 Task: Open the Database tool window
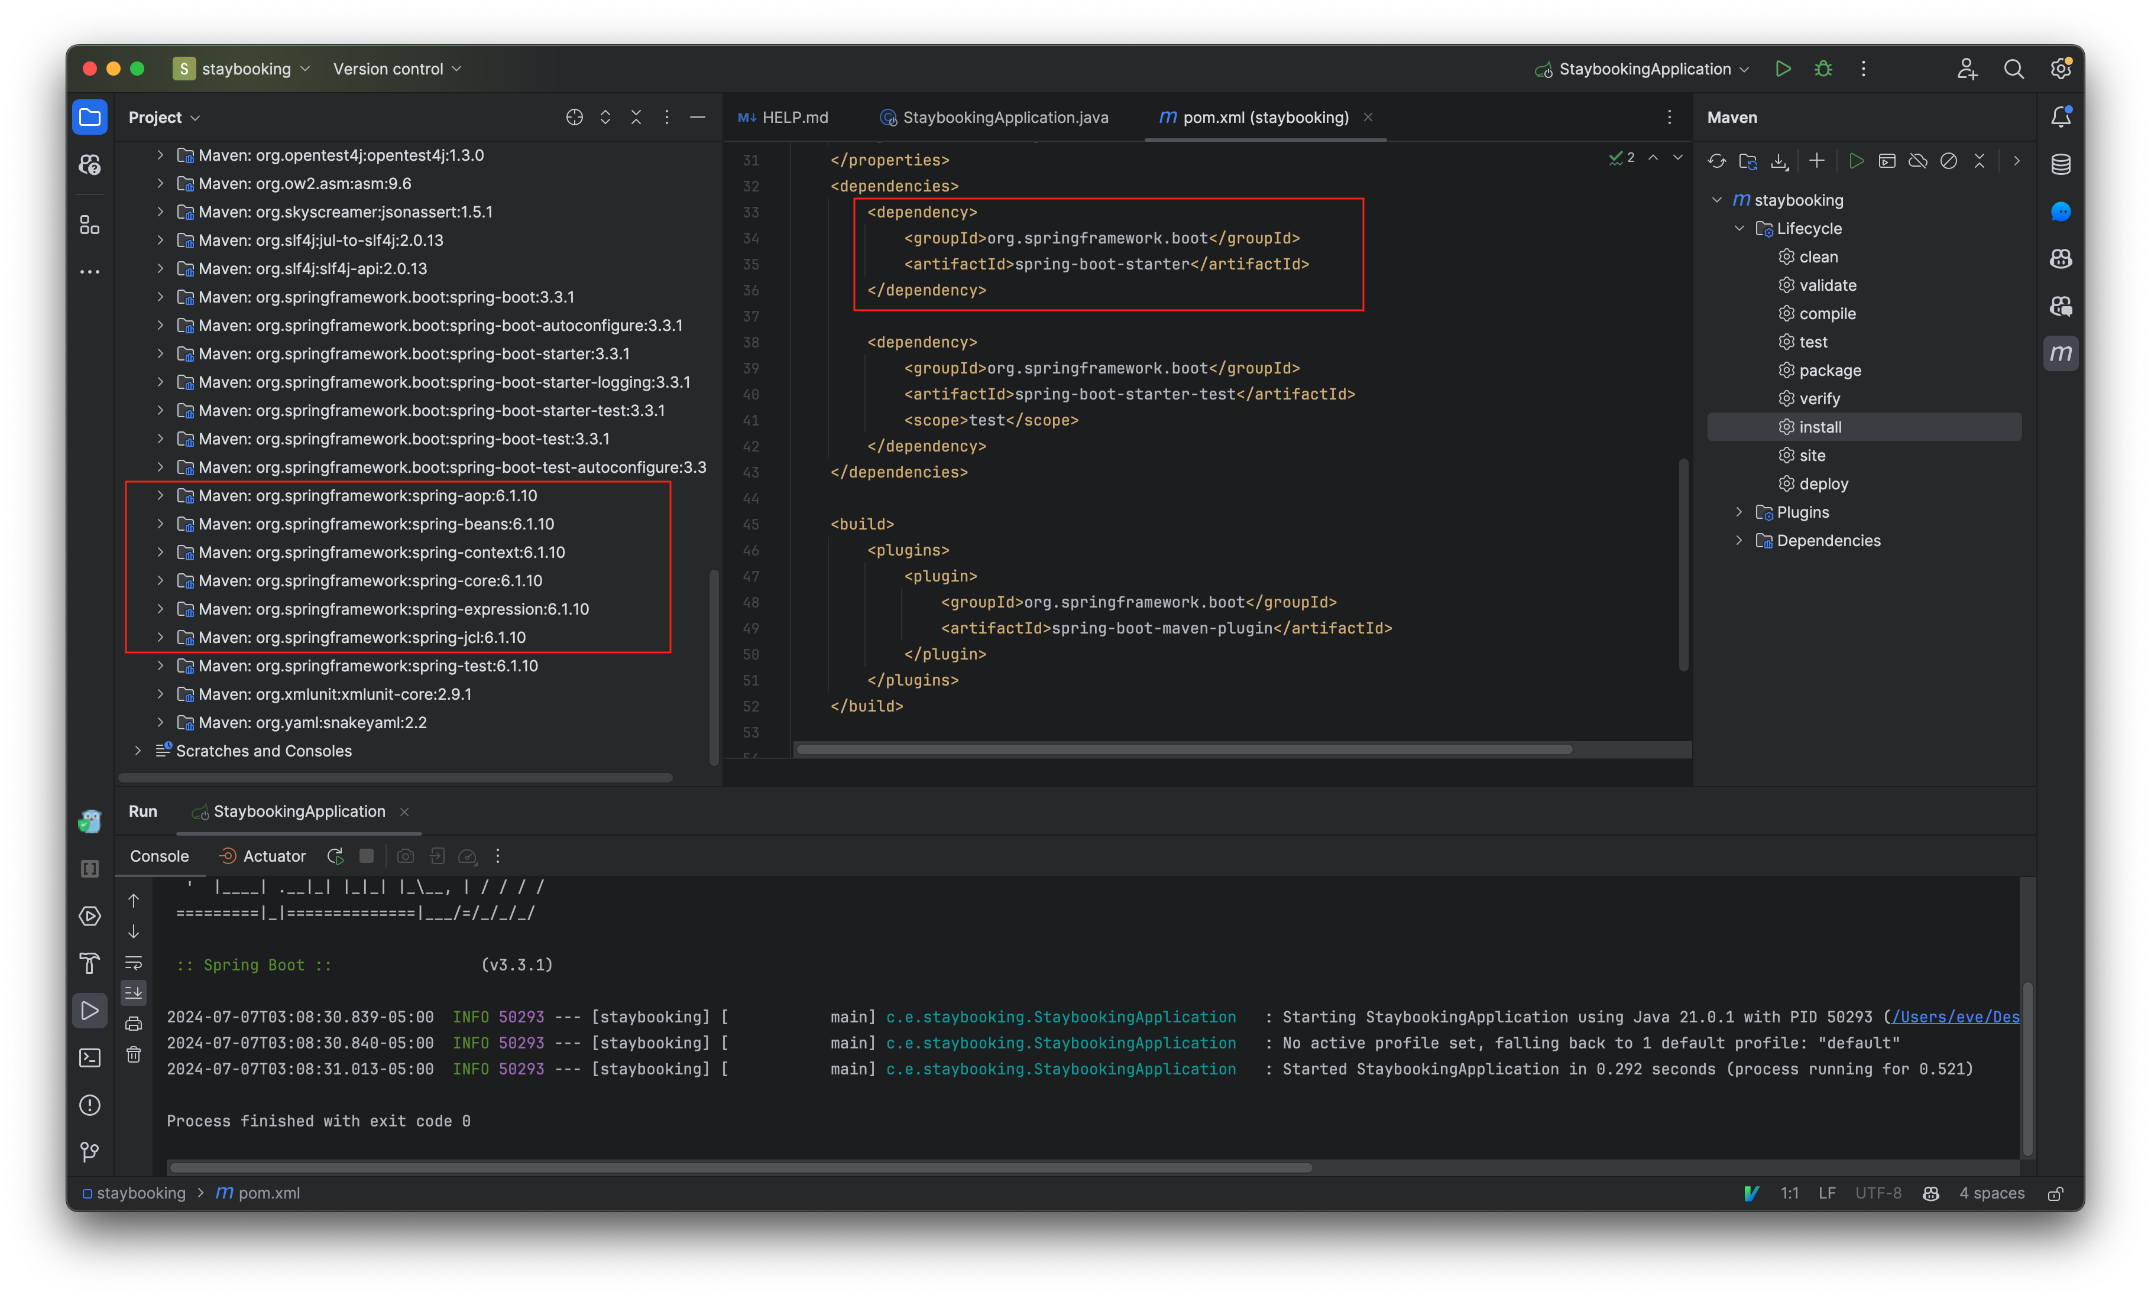(x=2060, y=164)
